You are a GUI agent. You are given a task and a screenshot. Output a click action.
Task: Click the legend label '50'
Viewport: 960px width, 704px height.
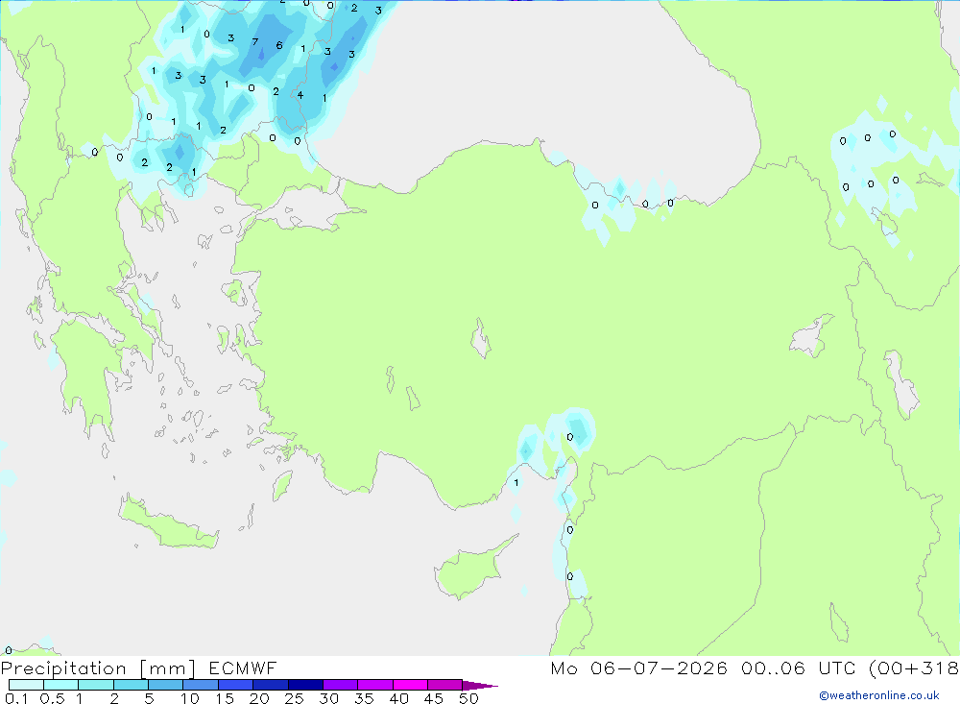coord(468,698)
